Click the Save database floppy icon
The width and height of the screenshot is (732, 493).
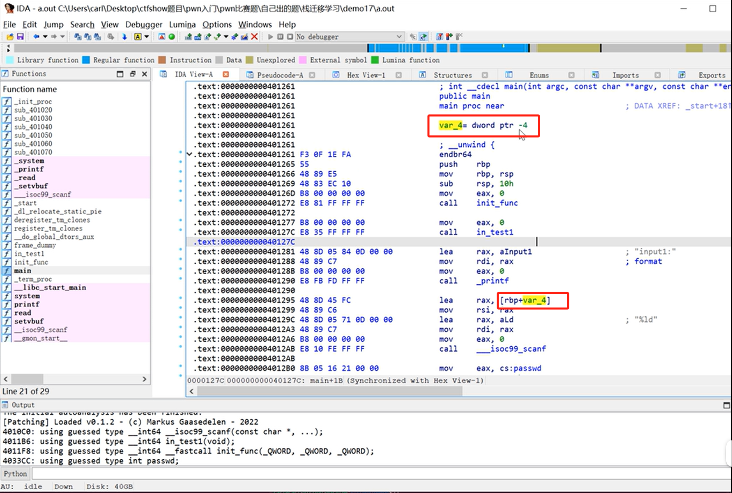pyautogui.click(x=20, y=37)
